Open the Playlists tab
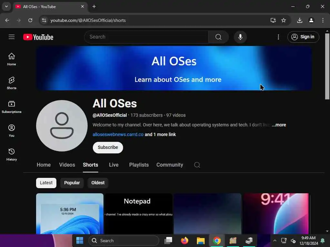 [139, 165]
